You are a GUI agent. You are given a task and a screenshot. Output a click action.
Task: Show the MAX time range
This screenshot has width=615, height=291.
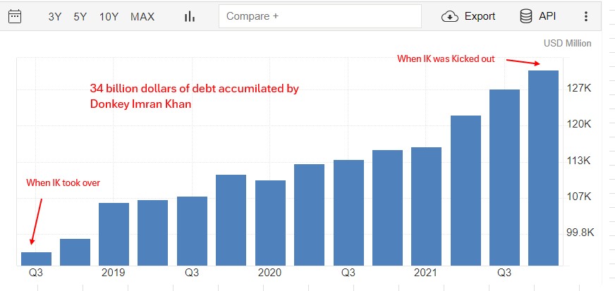coord(142,16)
